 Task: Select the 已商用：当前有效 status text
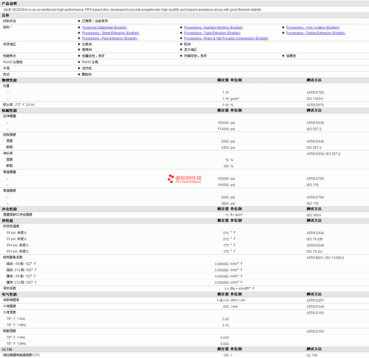click(x=95, y=21)
